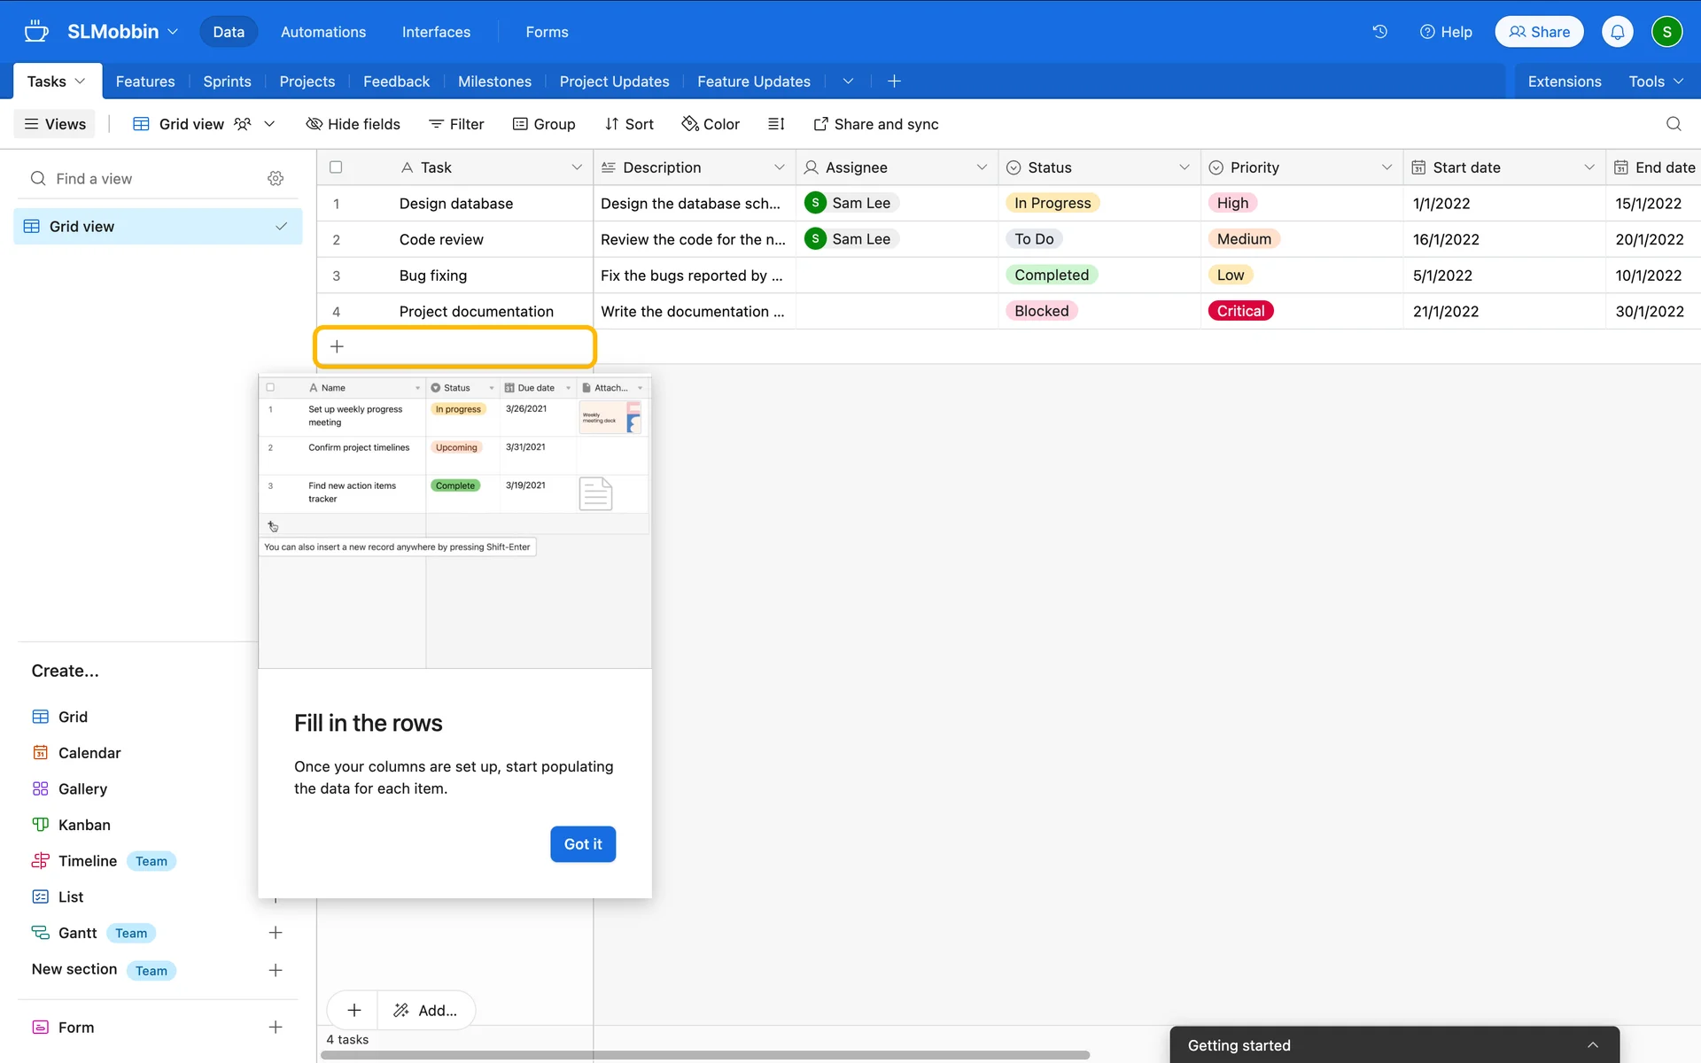Click the Got it button
The width and height of the screenshot is (1701, 1063).
(x=582, y=844)
